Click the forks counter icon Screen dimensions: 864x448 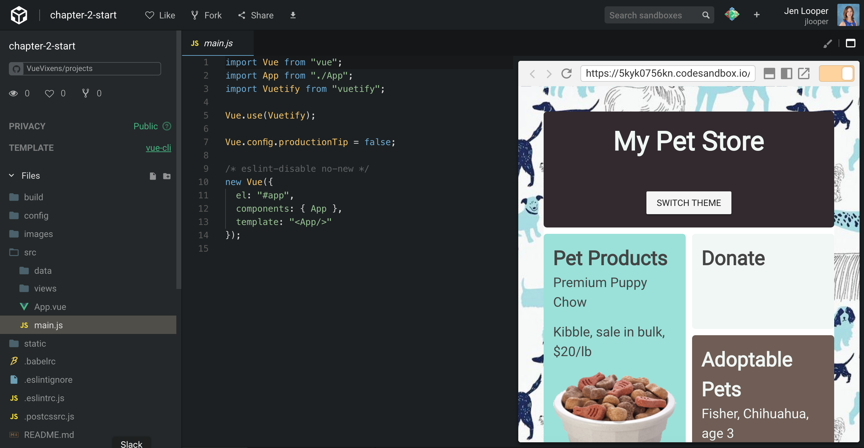[86, 93]
